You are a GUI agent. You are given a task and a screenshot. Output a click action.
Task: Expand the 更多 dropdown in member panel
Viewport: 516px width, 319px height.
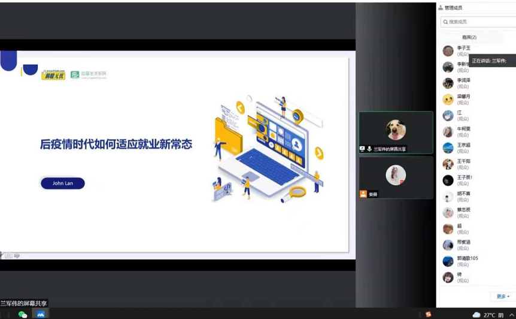coord(503,296)
